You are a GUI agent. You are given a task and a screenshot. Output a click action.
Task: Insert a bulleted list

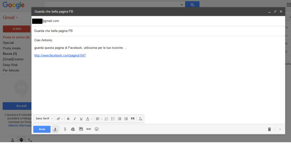[x=113, y=119]
